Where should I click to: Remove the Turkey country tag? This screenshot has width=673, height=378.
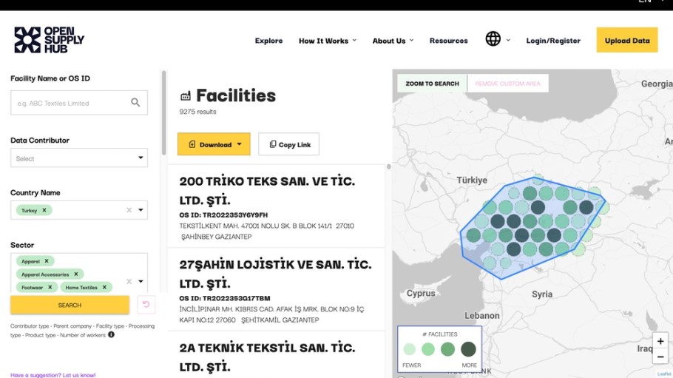(44, 210)
